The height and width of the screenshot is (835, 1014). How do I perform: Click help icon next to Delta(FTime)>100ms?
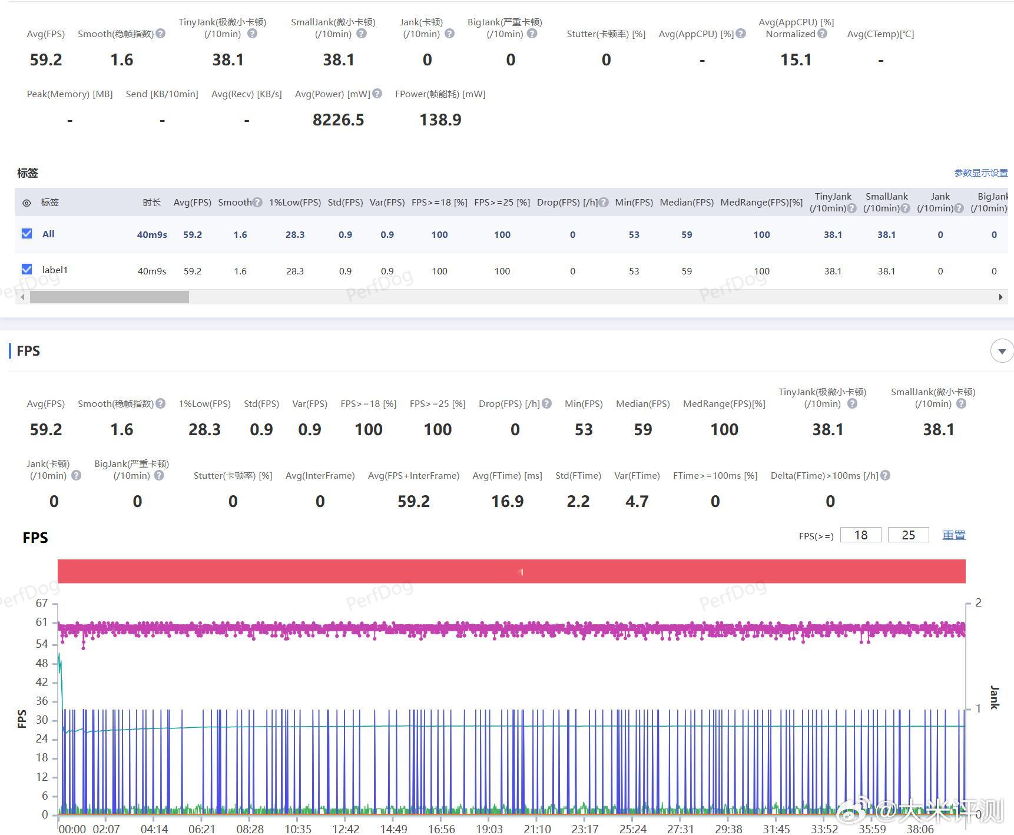point(886,476)
